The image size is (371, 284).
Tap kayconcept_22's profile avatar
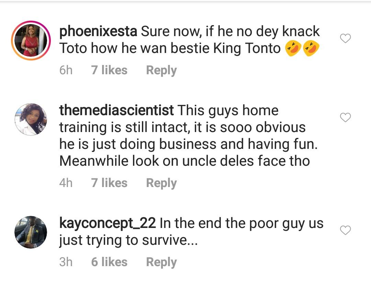[x=31, y=232]
